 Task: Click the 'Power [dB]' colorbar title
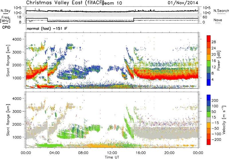(x=219, y=61)
